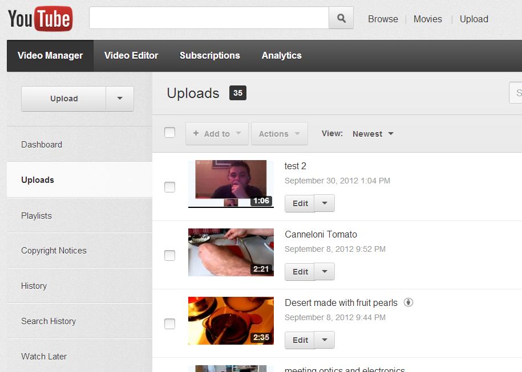Check the box for test 2 video
The width and height of the screenshot is (522, 372).
[x=170, y=187]
